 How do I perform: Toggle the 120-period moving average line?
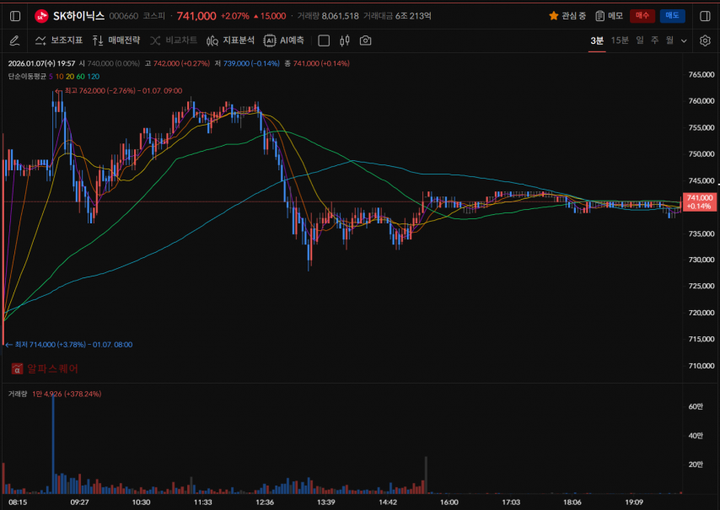click(94, 76)
